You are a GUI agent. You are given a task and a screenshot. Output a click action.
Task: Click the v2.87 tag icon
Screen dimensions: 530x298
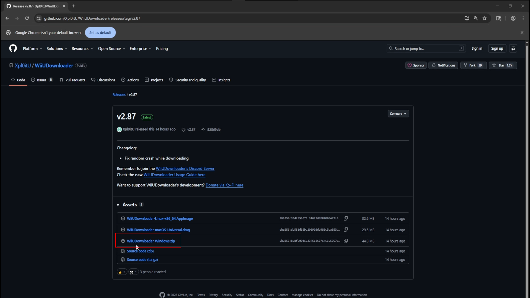pyautogui.click(x=184, y=129)
